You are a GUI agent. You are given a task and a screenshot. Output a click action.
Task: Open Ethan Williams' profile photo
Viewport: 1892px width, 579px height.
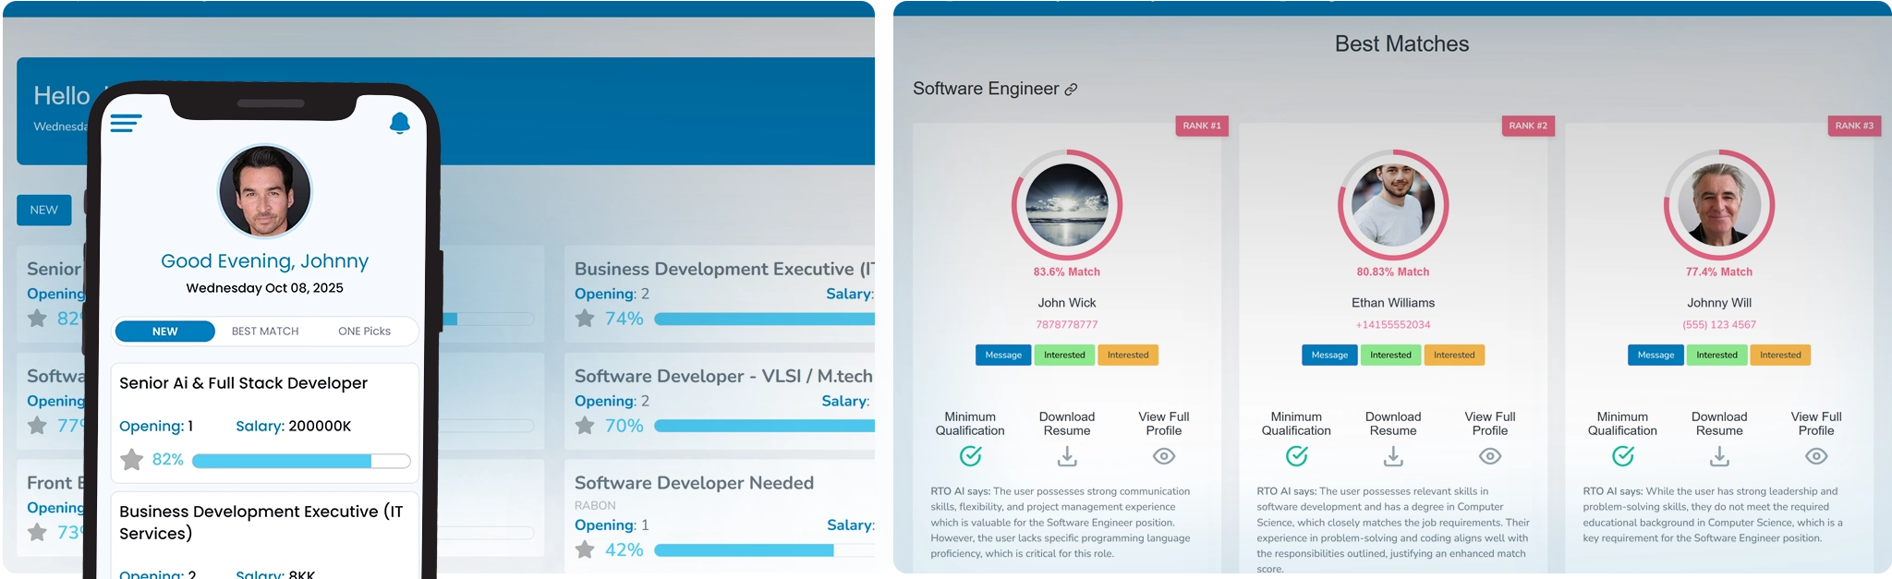pos(1392,205)
